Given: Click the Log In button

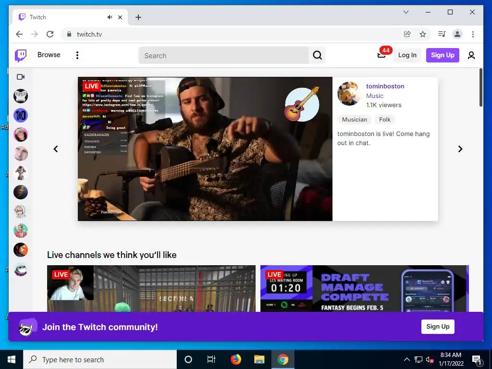Looking at the screenshot, I should pyautogui.click(x=407, y=55).
